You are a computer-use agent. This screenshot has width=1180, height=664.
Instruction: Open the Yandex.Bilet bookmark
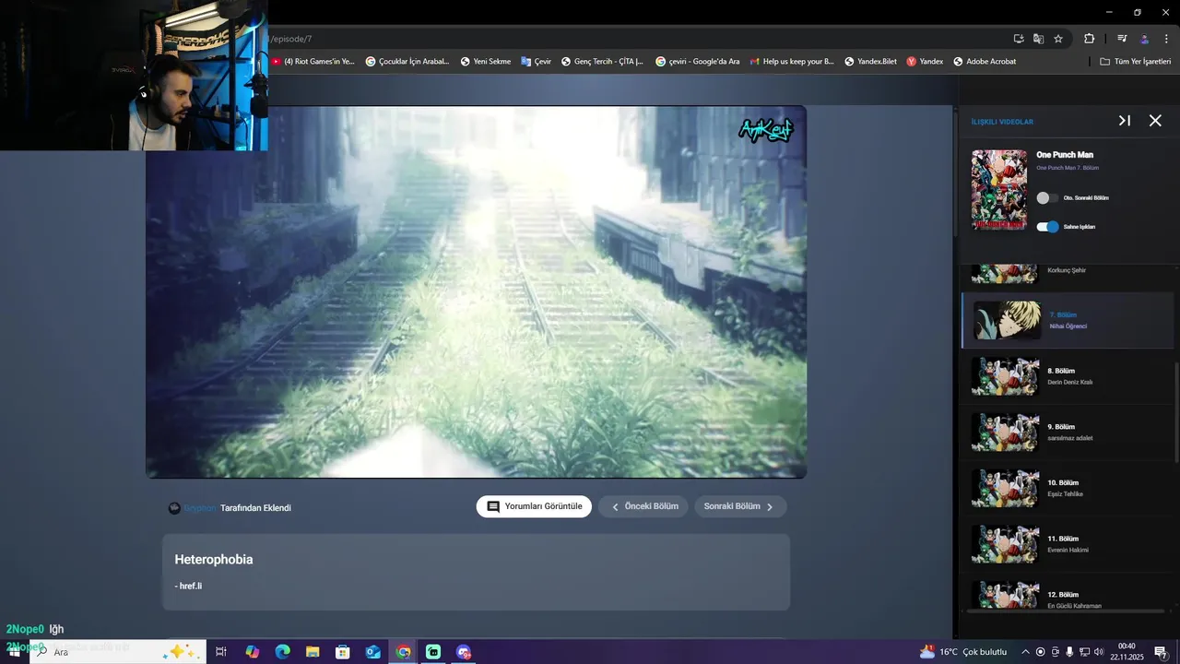pos(870,62)
